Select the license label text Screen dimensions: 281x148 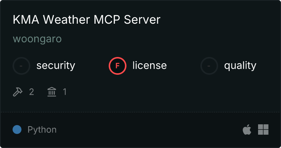[x=150, y=65]
